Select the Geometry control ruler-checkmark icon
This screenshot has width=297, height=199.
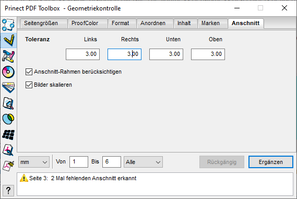click(8, 40)
